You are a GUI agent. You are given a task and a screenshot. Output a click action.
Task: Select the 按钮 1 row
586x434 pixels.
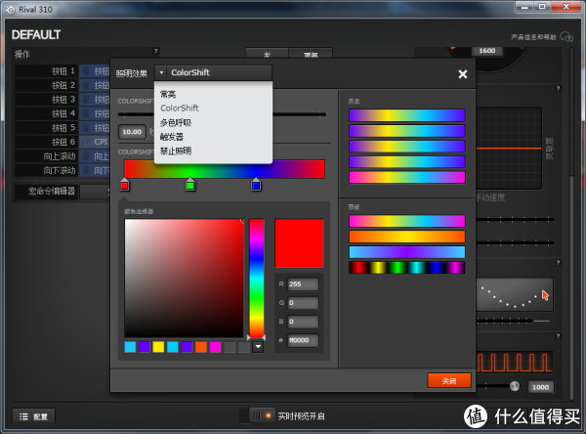(x=63, y=71)
